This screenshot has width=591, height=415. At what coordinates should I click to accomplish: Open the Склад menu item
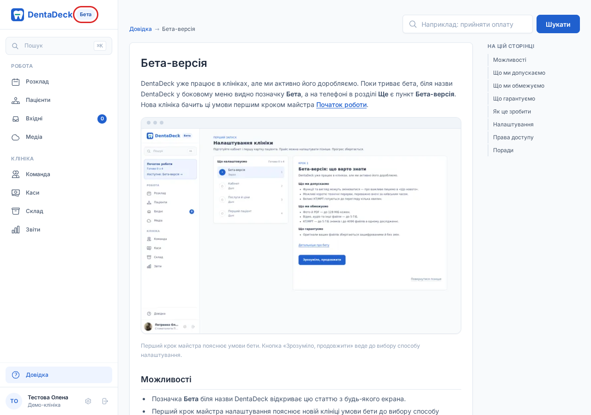tap(59, 211)
